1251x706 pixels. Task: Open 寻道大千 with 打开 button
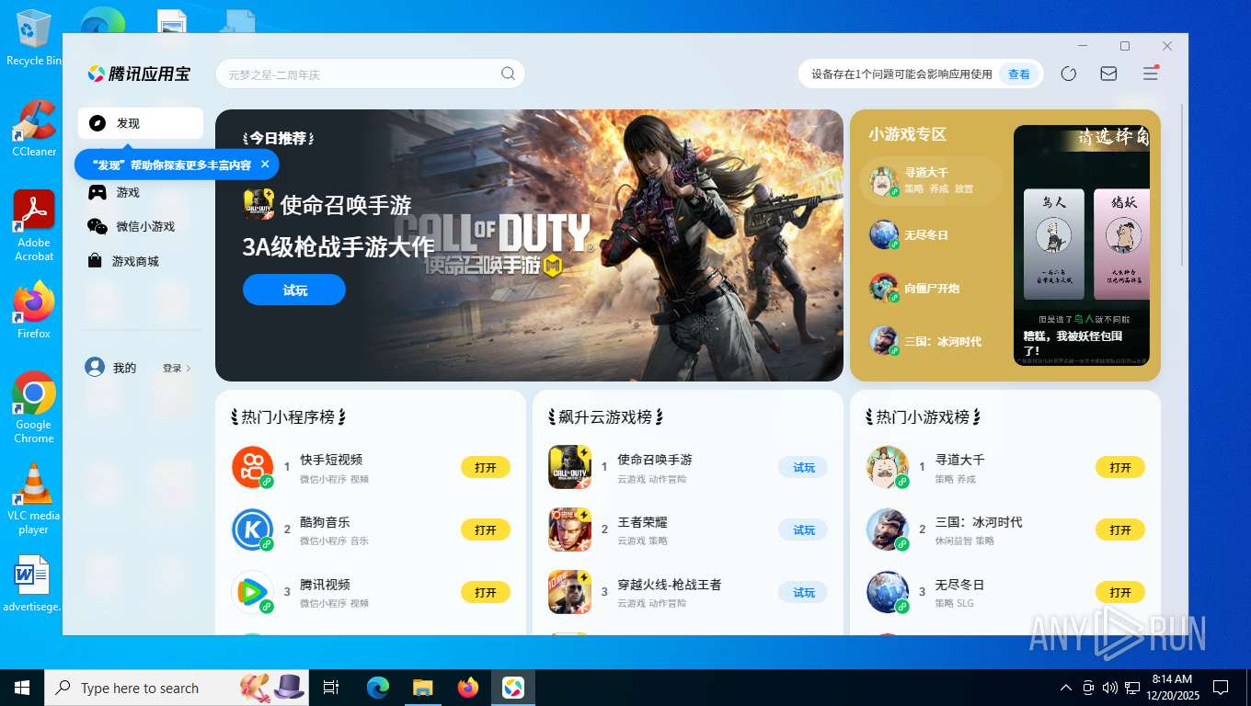1120,467
